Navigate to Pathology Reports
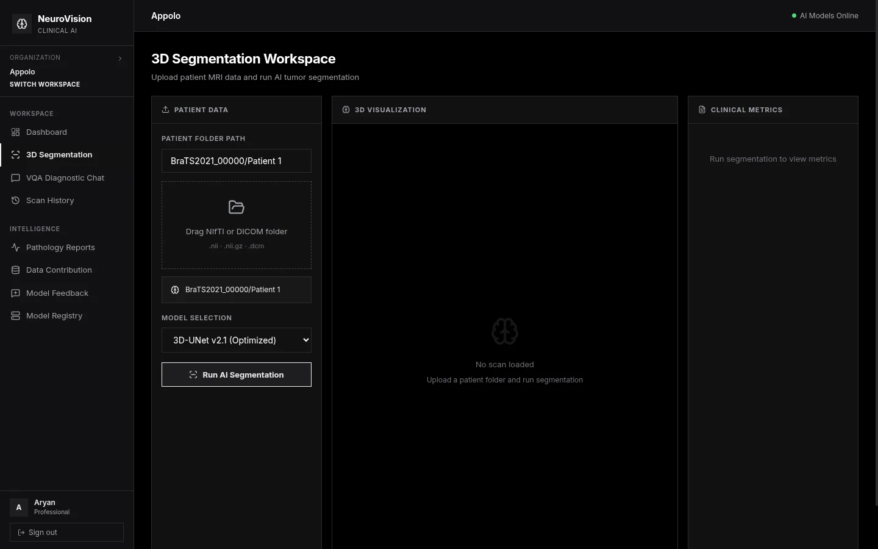 click(x=67, y=248)
